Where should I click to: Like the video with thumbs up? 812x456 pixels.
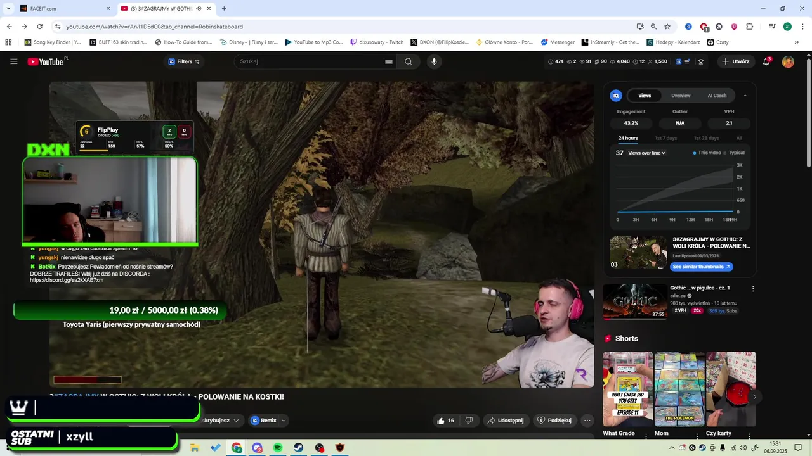[446, 421]
